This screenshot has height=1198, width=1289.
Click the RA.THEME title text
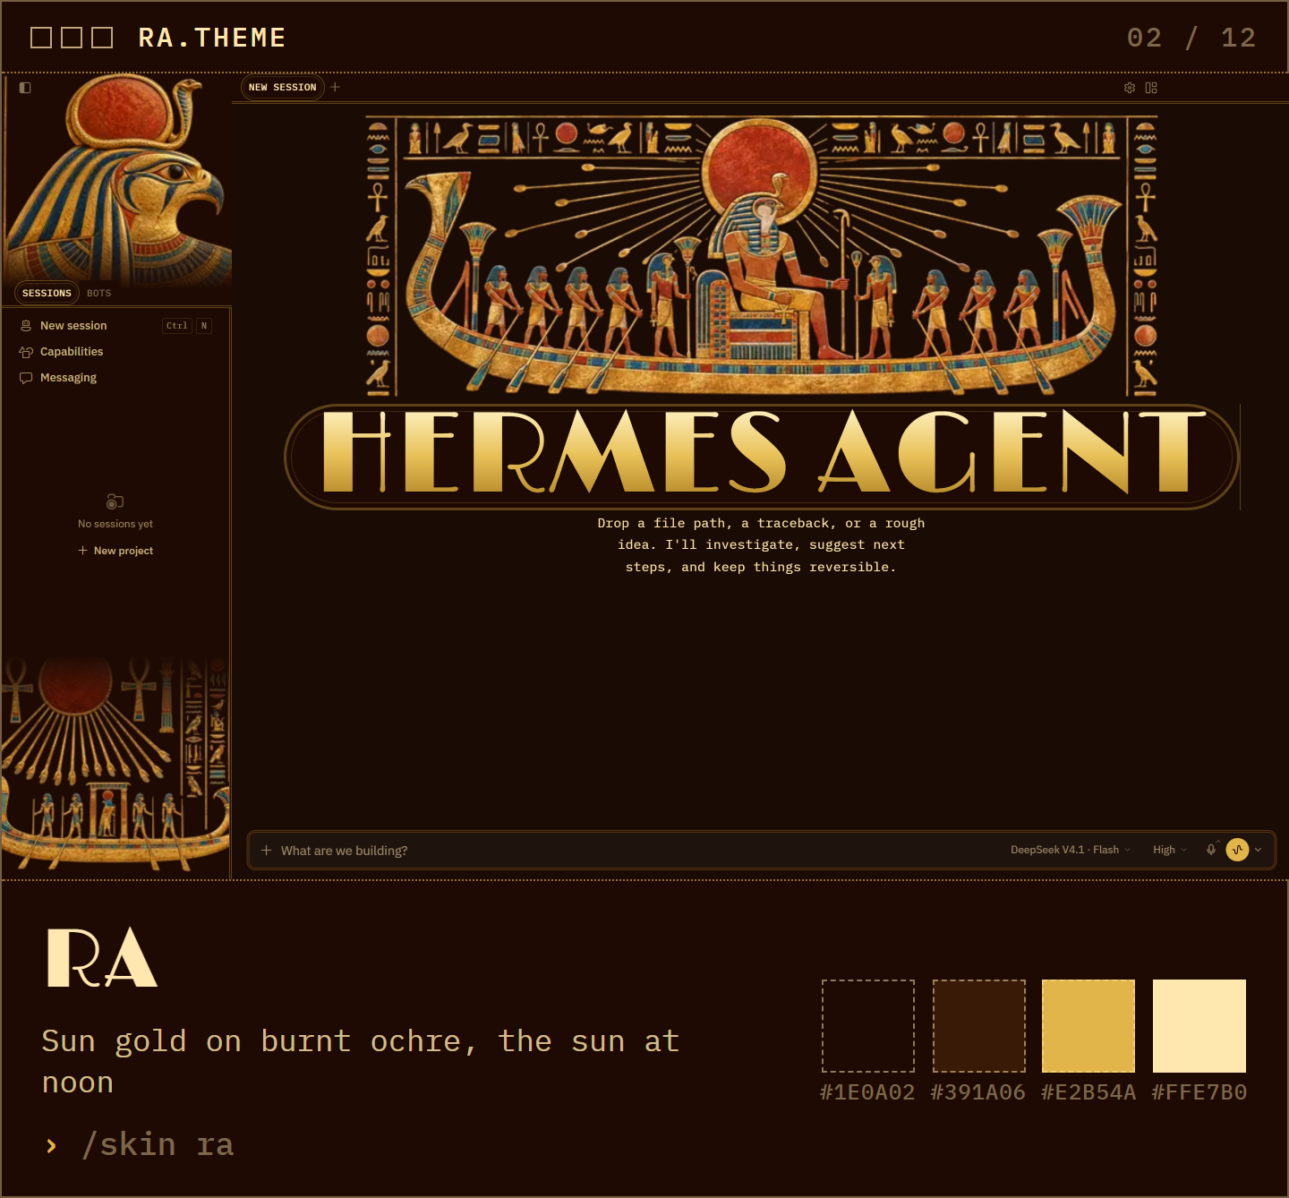(x=212, y=38)
